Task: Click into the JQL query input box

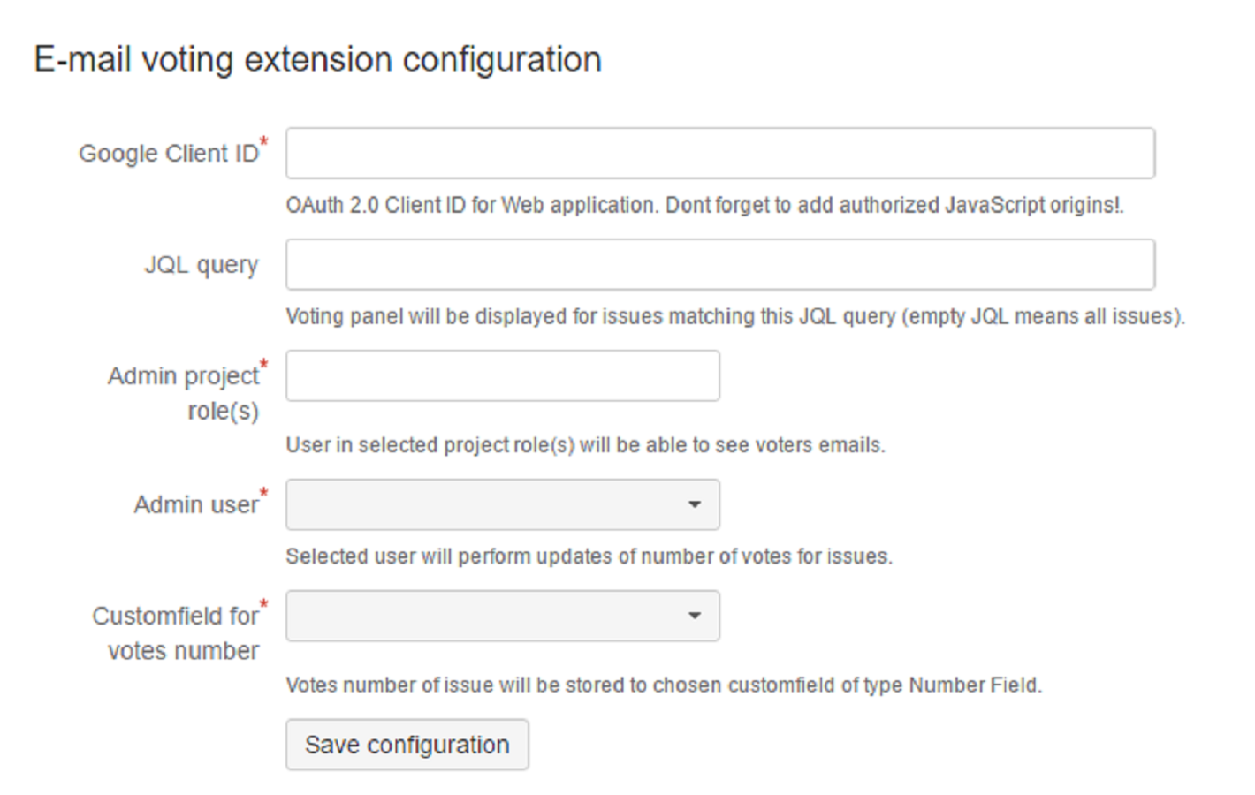Action: [719, 264]
